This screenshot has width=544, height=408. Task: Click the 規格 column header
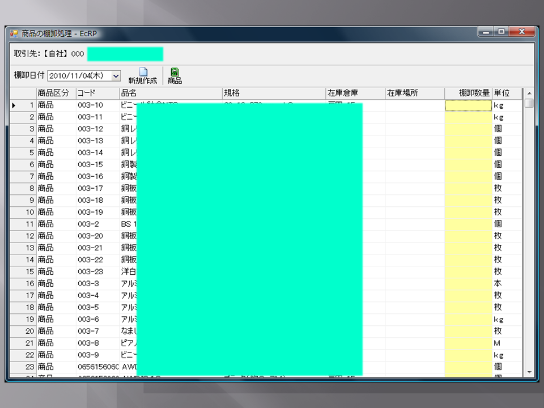click(x=273, y=93)
